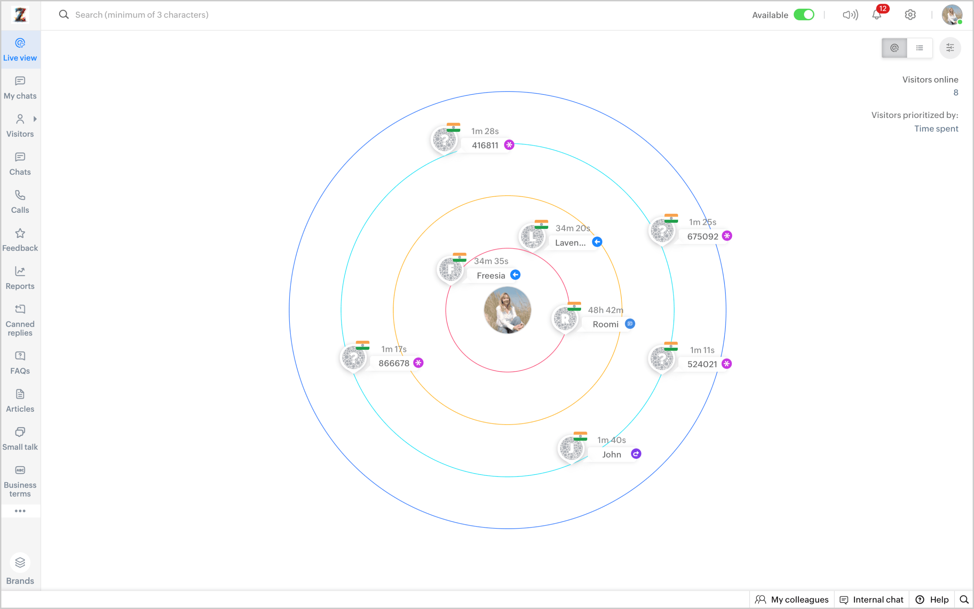
Task: Go to Reports section
Action: (20, 278)
